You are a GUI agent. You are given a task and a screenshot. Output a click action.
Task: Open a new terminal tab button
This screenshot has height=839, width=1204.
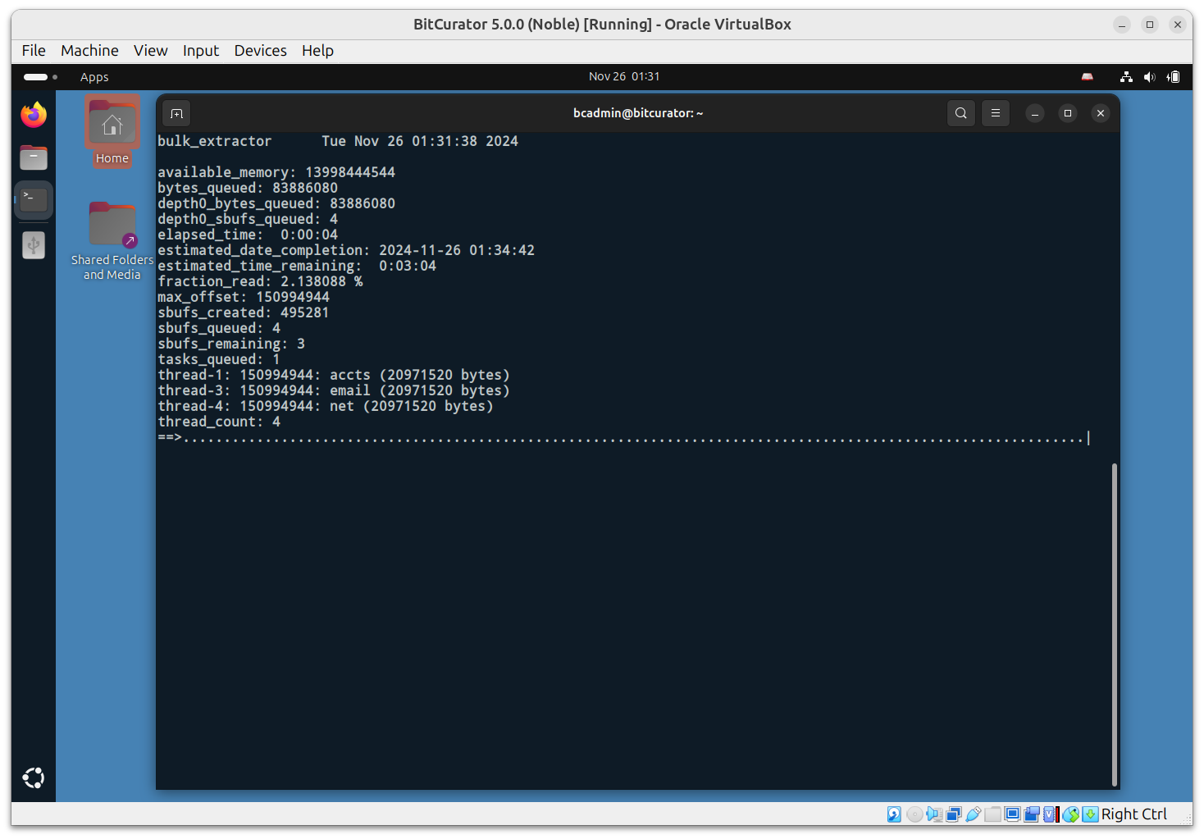(176, 113)
